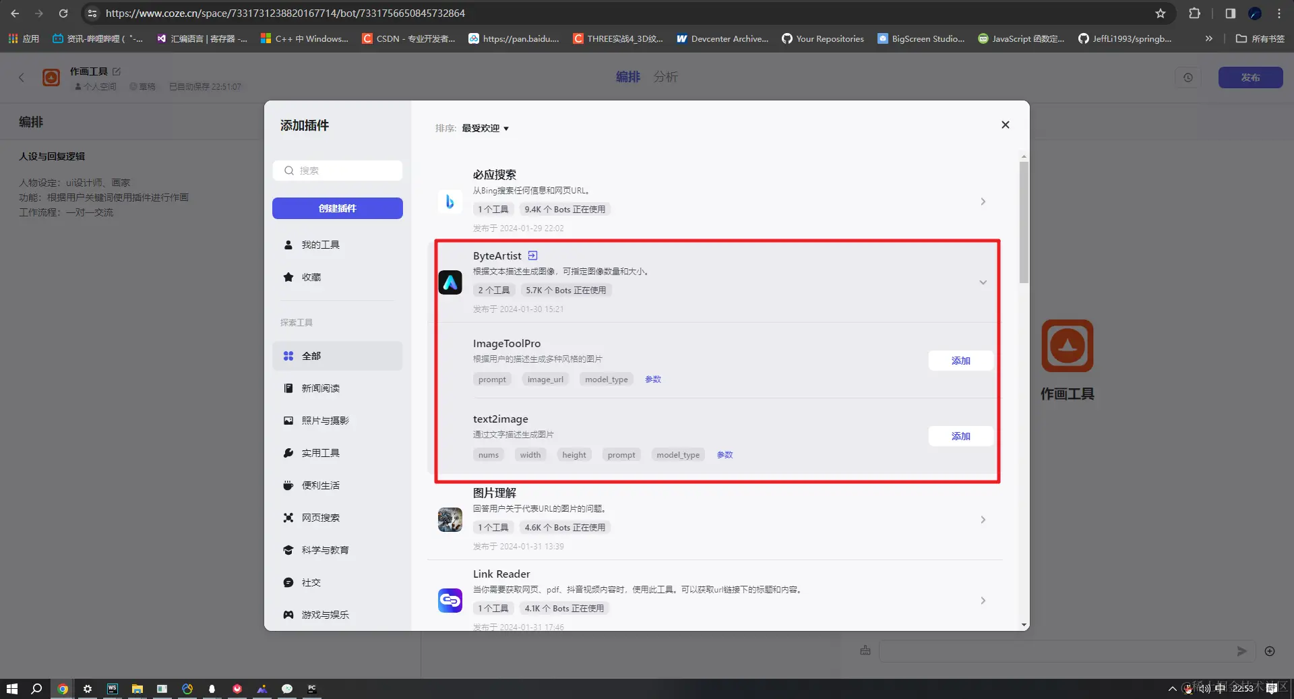Viewport: 1294px width, 699px height.
Task: Click the ByteArtist plugin logo
Action: [x=450, y=282]
